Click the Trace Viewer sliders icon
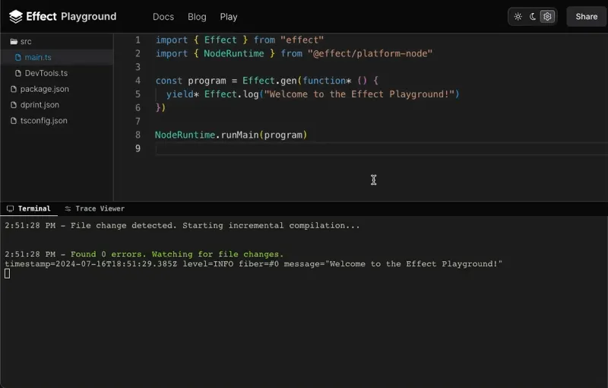The image size is (608, 388). click(68, 208)
